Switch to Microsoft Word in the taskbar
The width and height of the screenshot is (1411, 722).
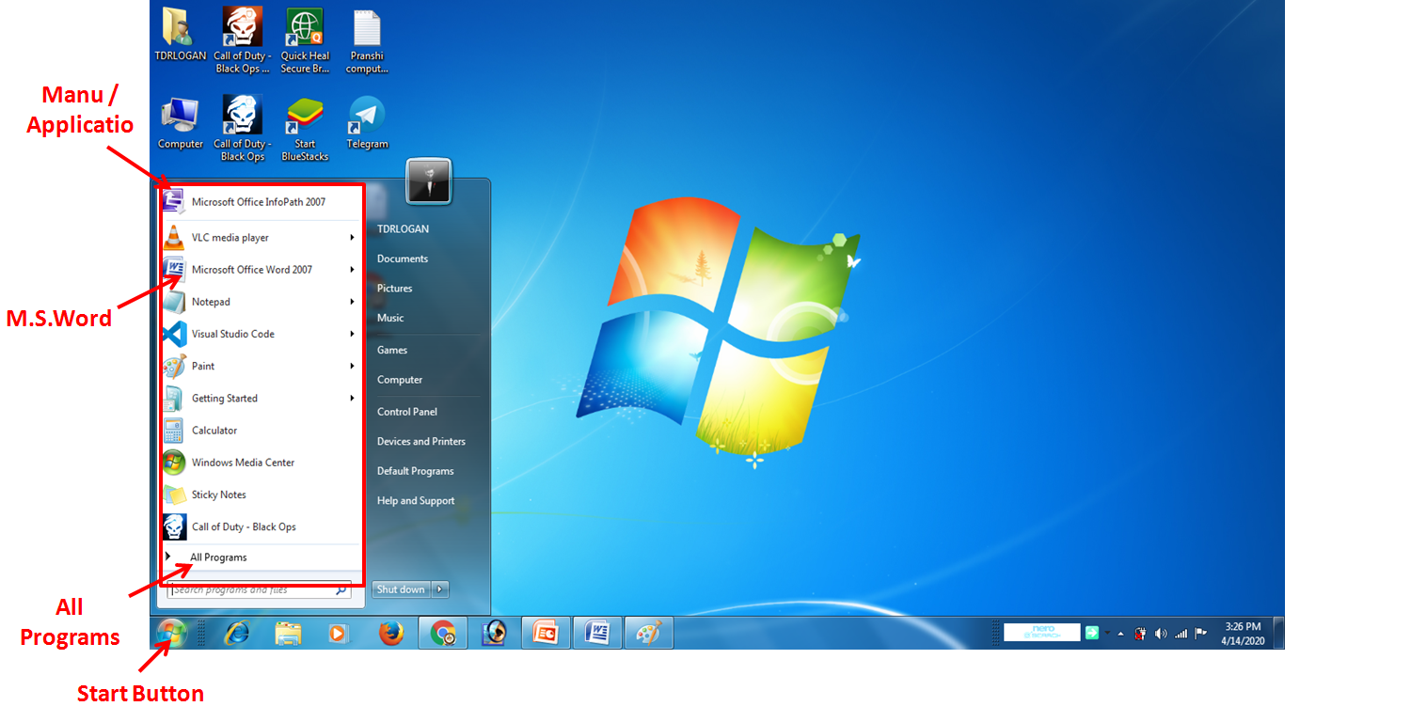coord(597,634)
